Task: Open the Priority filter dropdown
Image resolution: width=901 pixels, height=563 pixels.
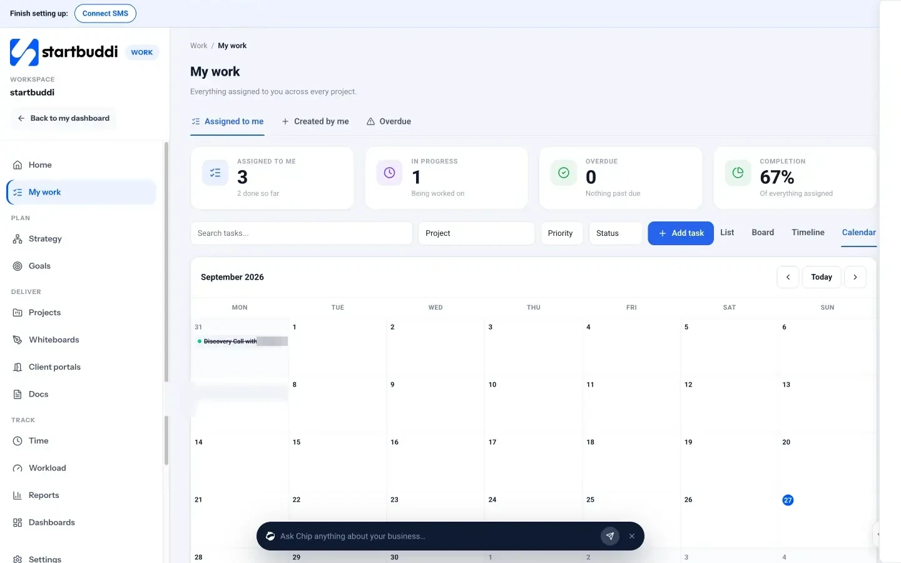Action: (561, 233)
